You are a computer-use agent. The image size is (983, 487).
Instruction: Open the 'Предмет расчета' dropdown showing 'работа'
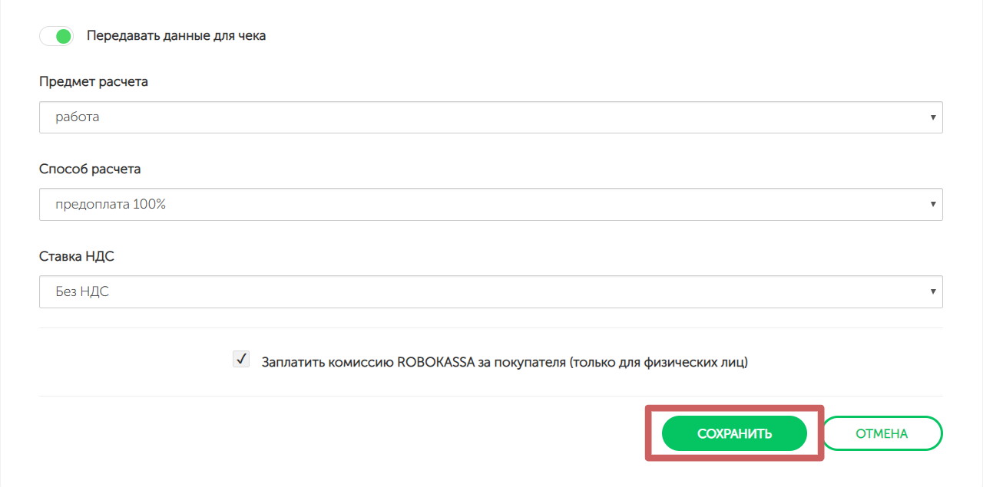[490, 117]
